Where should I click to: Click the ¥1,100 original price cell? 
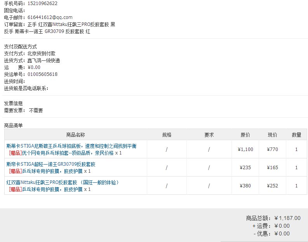(245, 149)
